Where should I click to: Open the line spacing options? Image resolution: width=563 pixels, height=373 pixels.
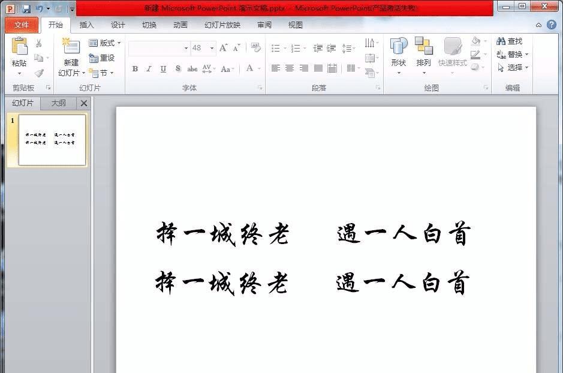348,48
